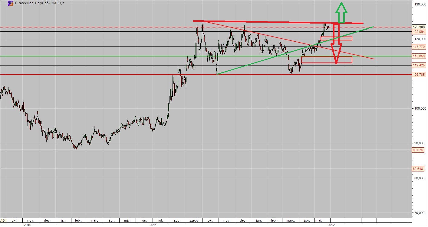Click the 88,076 price level label
Image resolution: width=428 pixels, height=227 pixels.
pos(418,150)
